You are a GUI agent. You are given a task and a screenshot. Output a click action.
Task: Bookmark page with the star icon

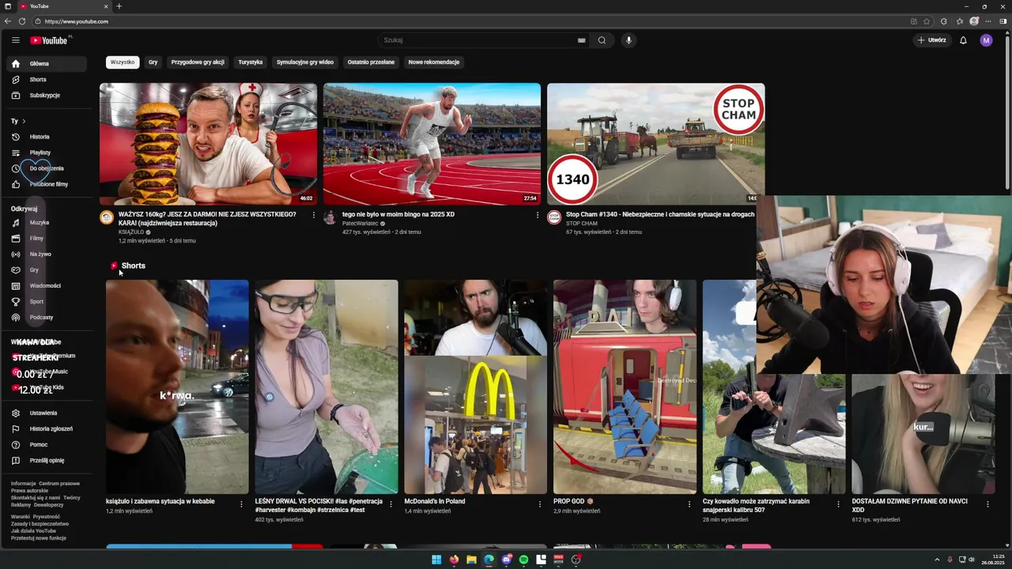point(927,21)
